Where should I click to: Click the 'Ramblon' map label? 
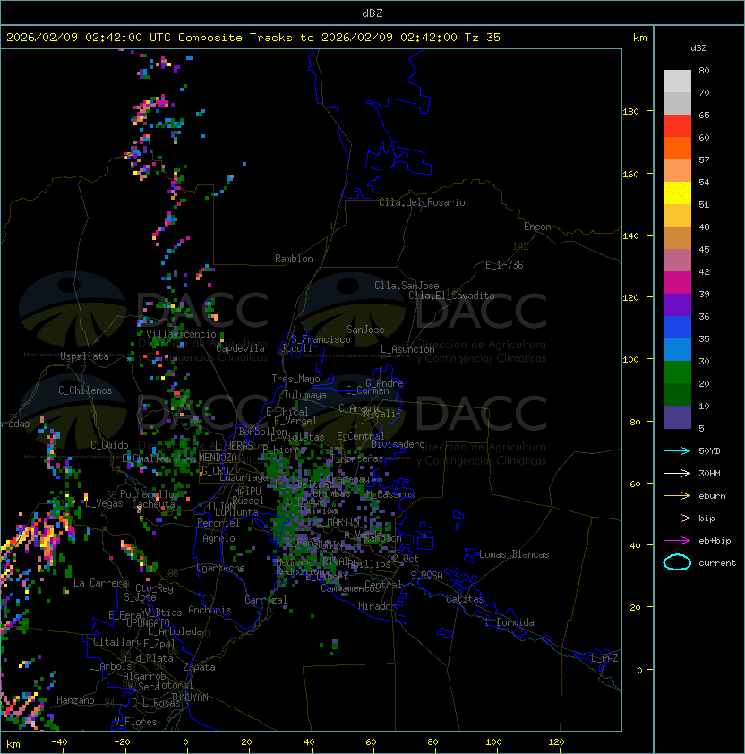coord(294,259)
